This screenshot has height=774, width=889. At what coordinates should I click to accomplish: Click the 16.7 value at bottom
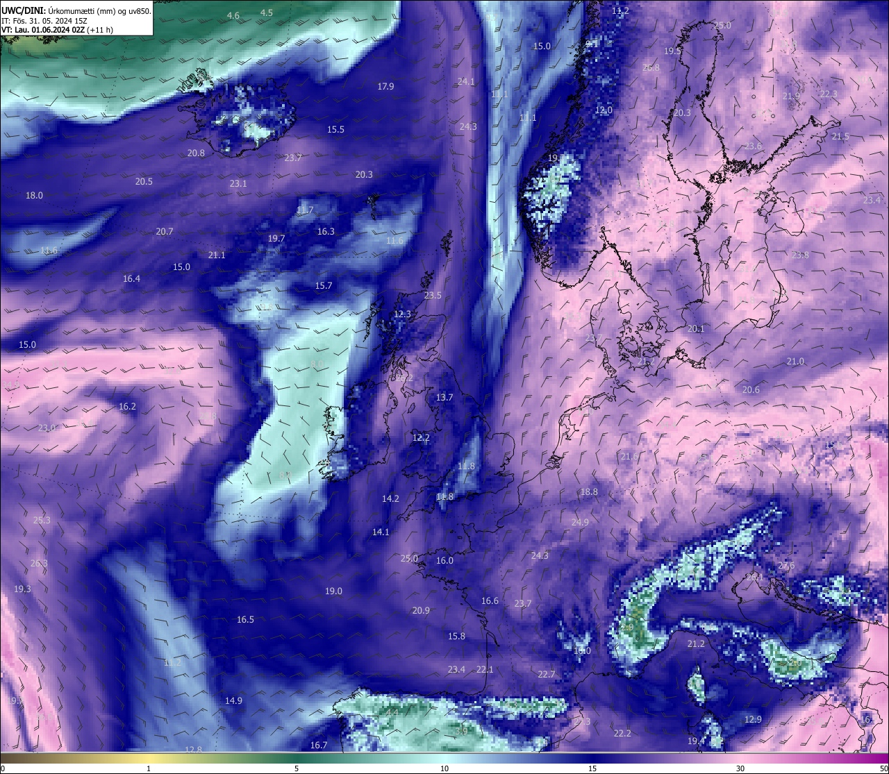click(x=318, y=745)
